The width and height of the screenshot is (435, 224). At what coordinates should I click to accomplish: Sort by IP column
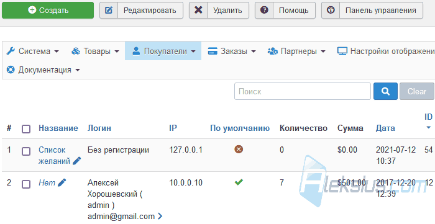coord(173,128)
